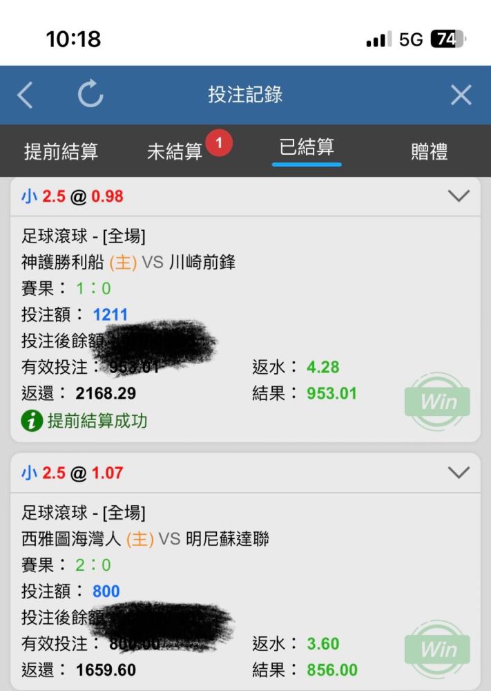This screenshot has width=491, height=691.
Task: Open the 提前結算 tab
Action: [x=61, y=151]
